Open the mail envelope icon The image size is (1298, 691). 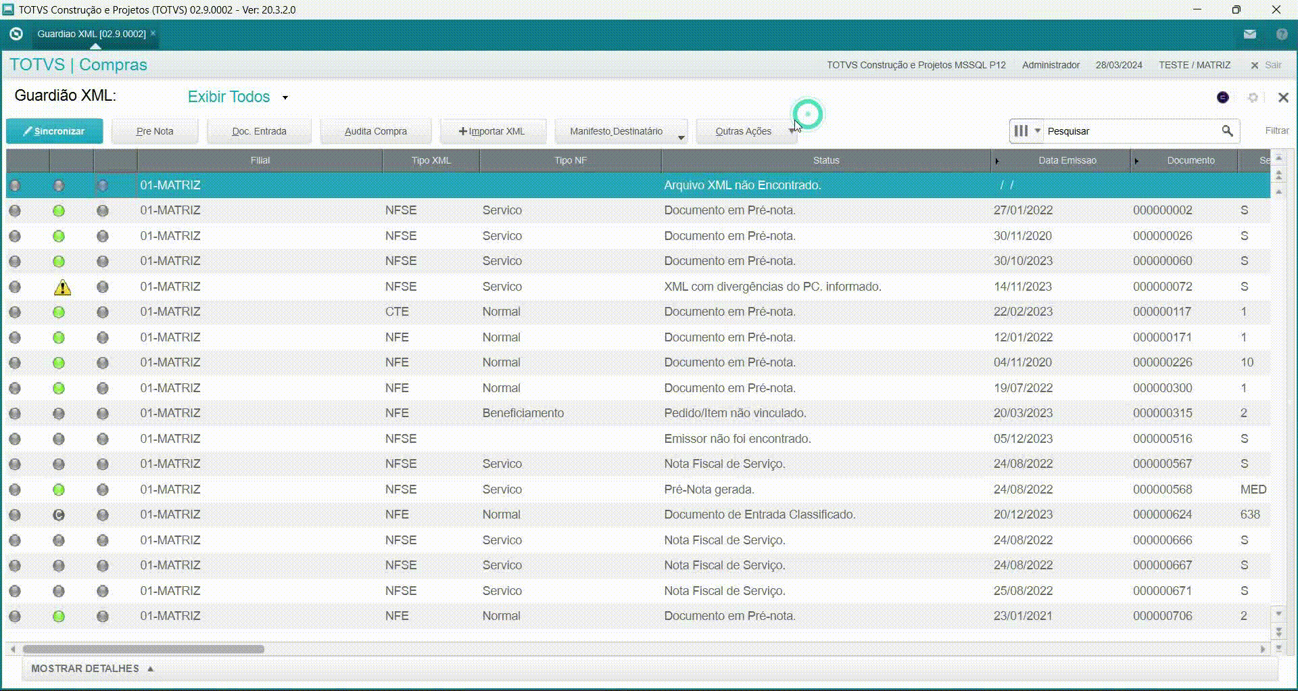[1249, 34]
